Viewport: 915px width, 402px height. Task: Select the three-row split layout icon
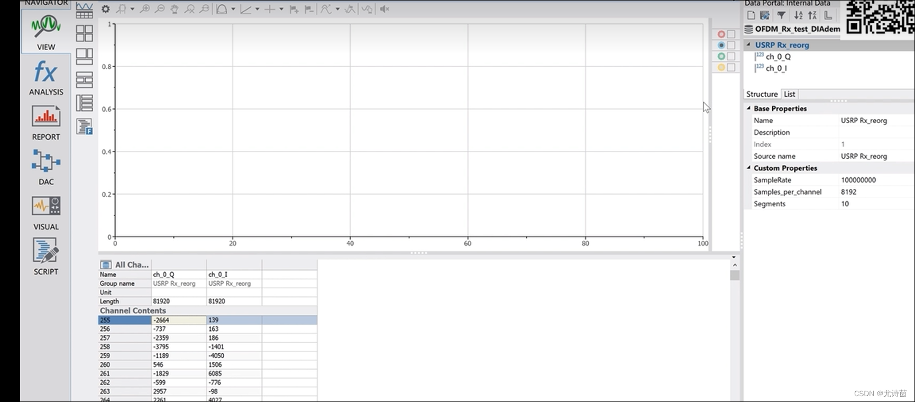coord(84,80)
